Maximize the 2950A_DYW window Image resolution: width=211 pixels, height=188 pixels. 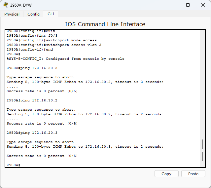click(188, 5)
